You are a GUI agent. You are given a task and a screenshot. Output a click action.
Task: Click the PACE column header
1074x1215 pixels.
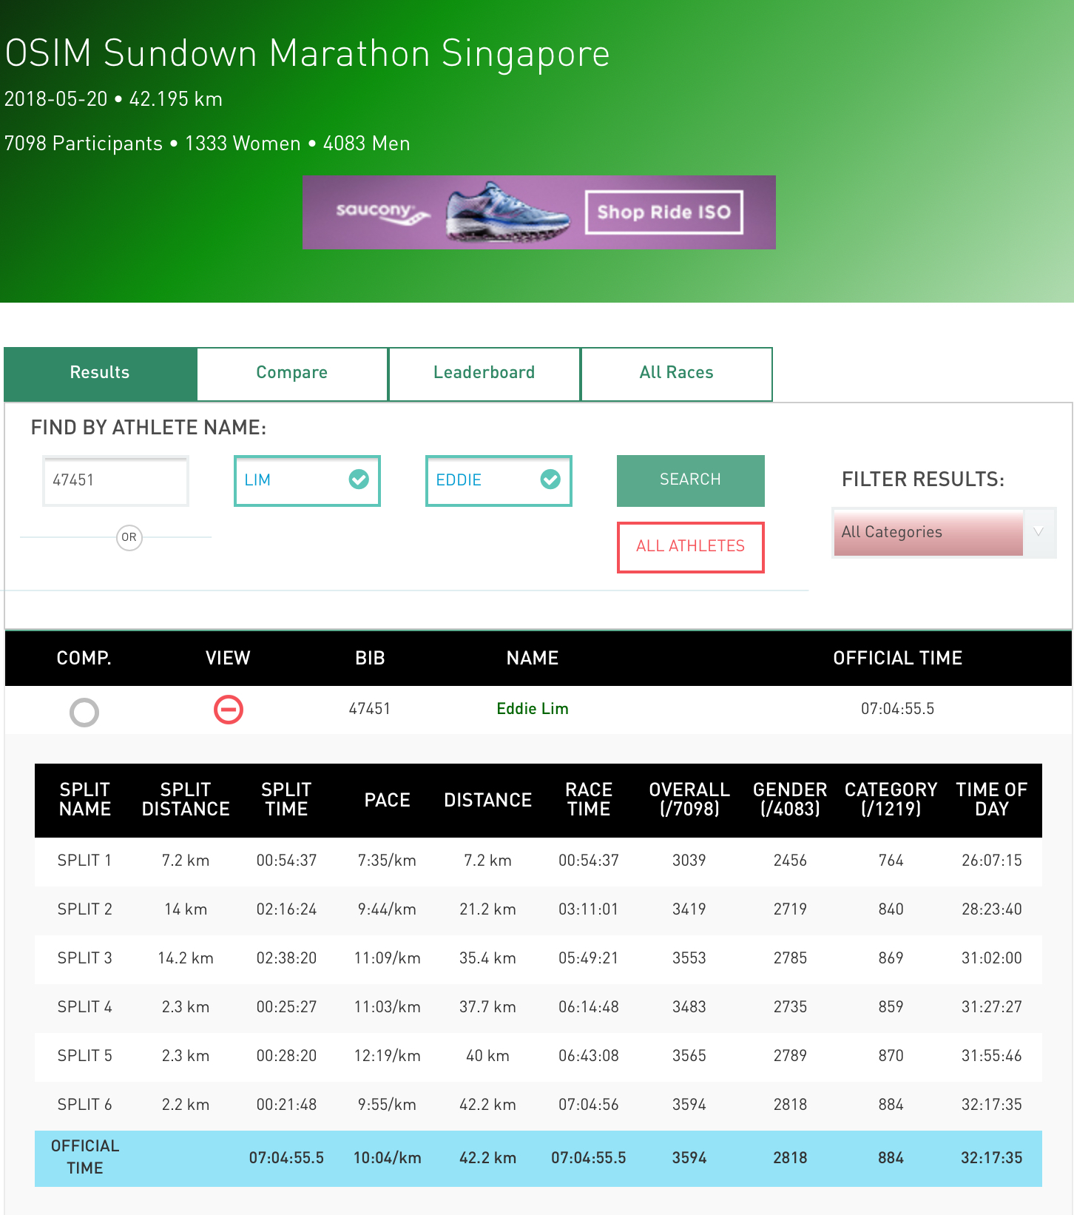coord(387,801)
